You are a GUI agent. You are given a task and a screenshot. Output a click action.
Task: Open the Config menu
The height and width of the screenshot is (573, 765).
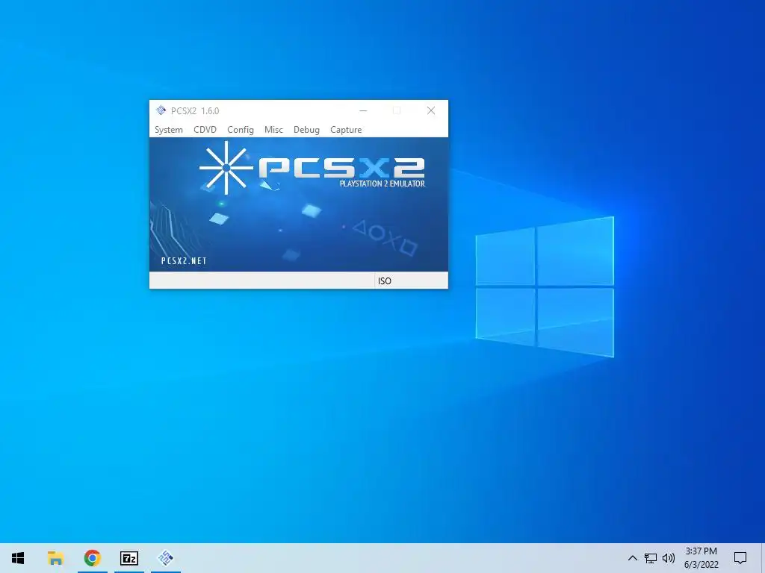pos(241,130)
